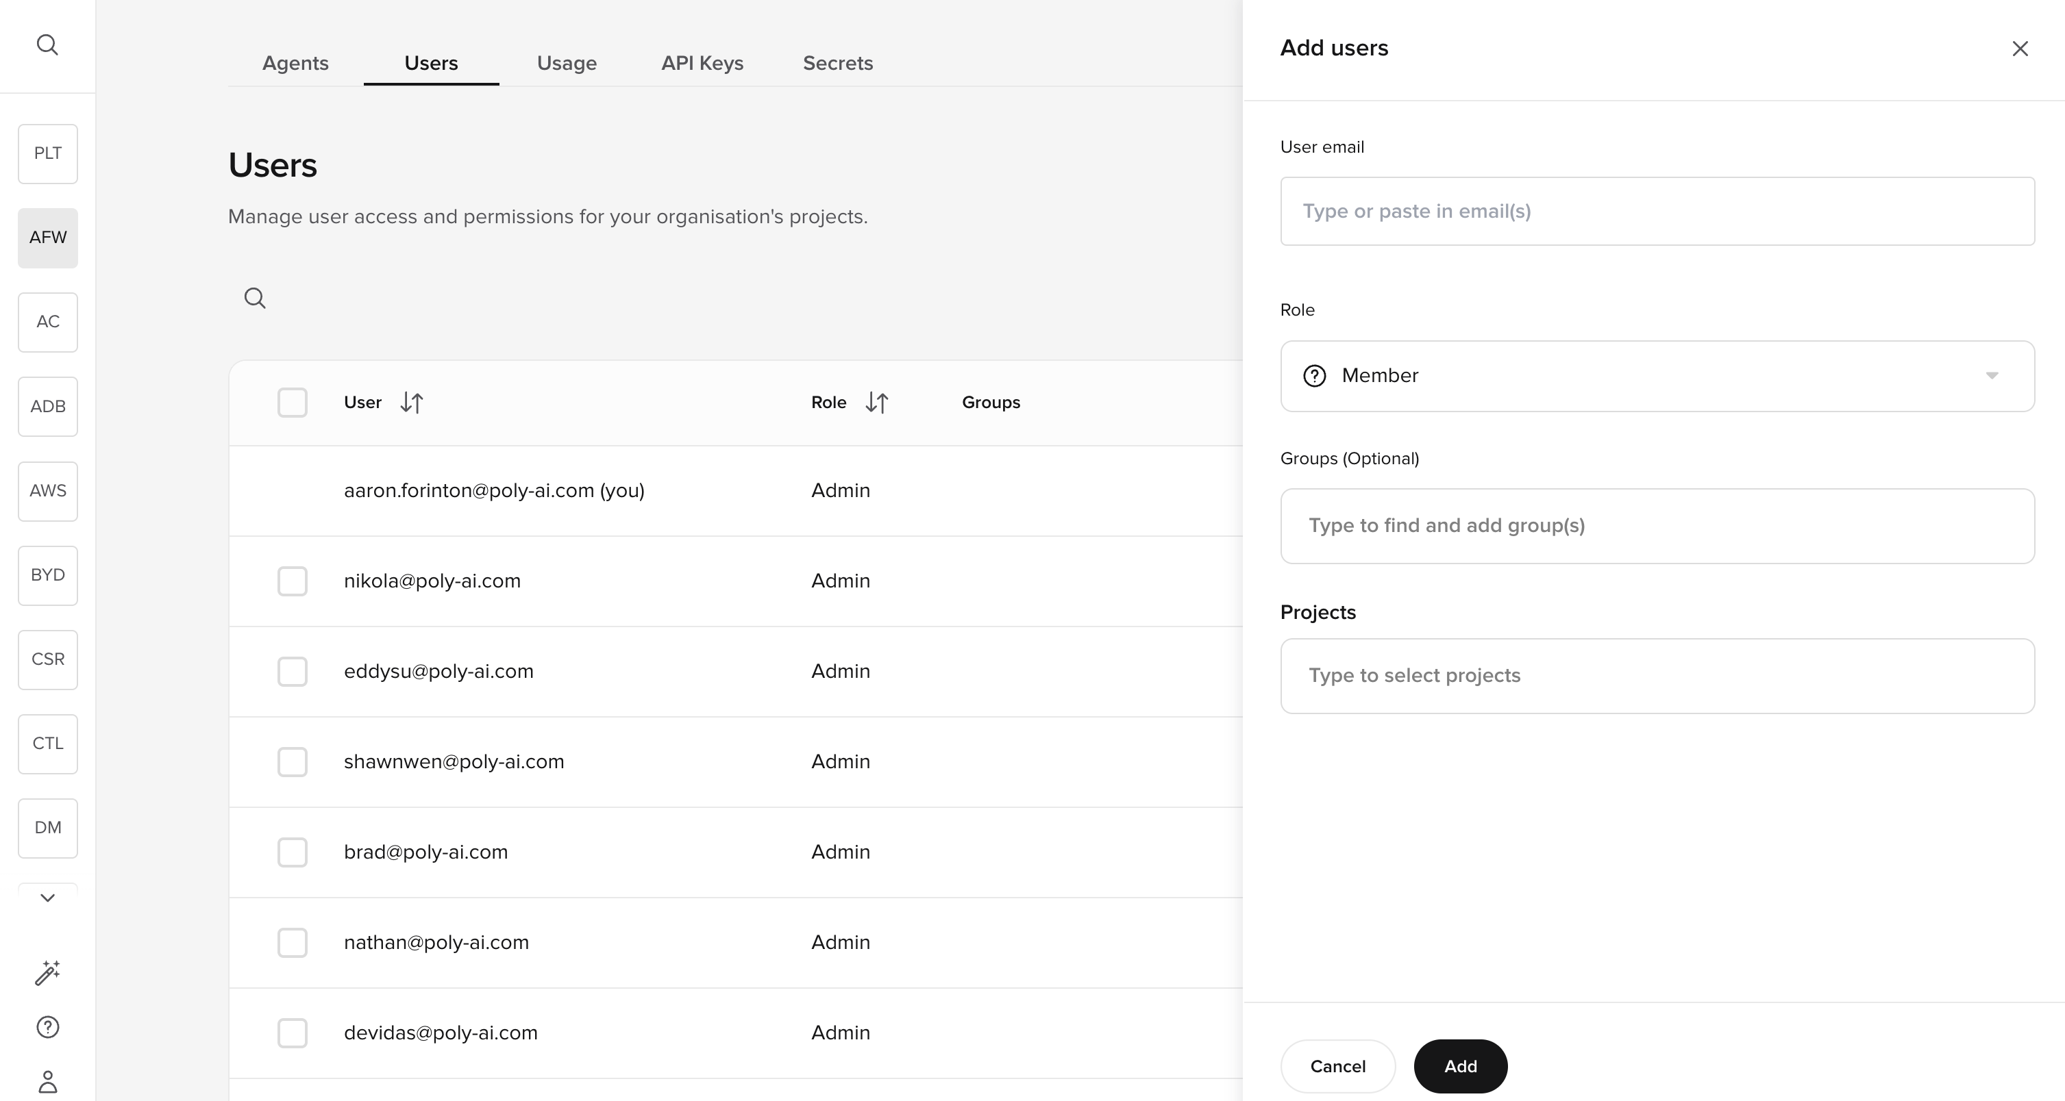Open the CSR project tile
The height and width of the screenshot is (1101, 2065).
click(x=48, y=659)
